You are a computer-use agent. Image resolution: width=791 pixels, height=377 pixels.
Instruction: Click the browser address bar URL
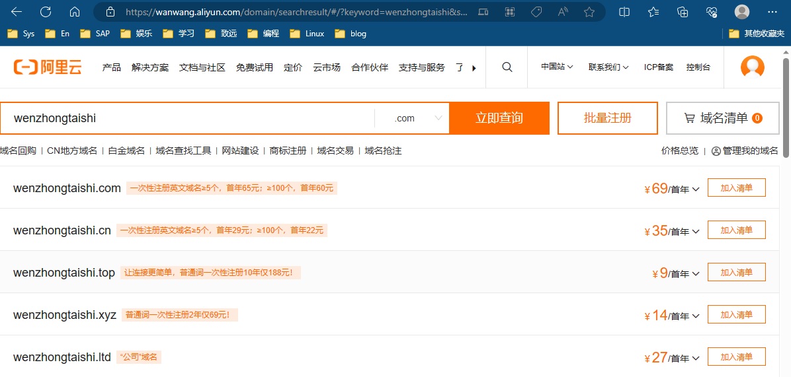(x=296, y=12)
